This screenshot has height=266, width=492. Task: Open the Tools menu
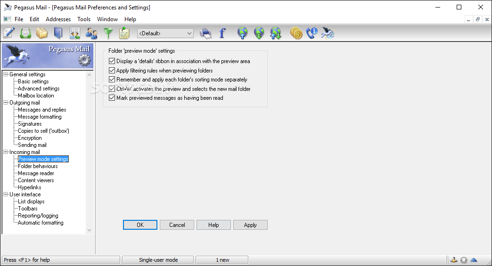pos(84,19)
